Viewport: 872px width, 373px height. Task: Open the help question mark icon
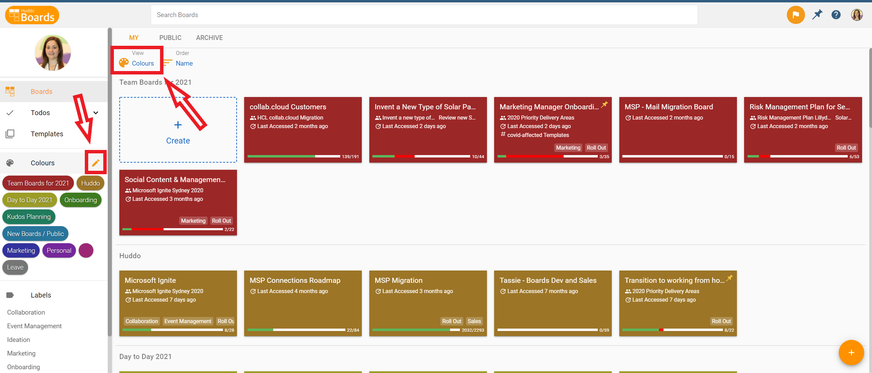[836, 15]
